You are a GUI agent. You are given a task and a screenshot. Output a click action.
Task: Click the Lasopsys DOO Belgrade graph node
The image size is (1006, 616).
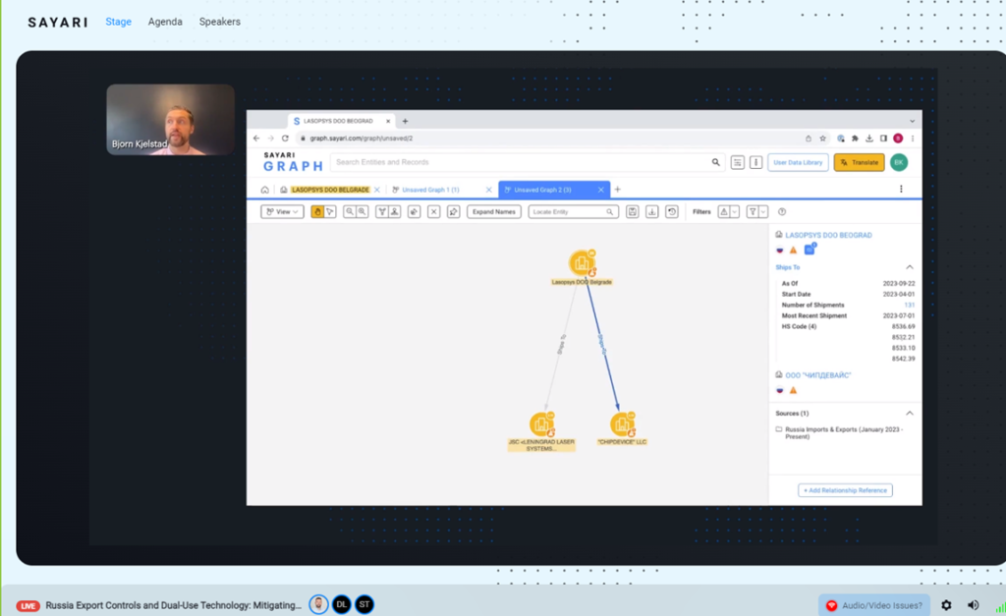582,263
